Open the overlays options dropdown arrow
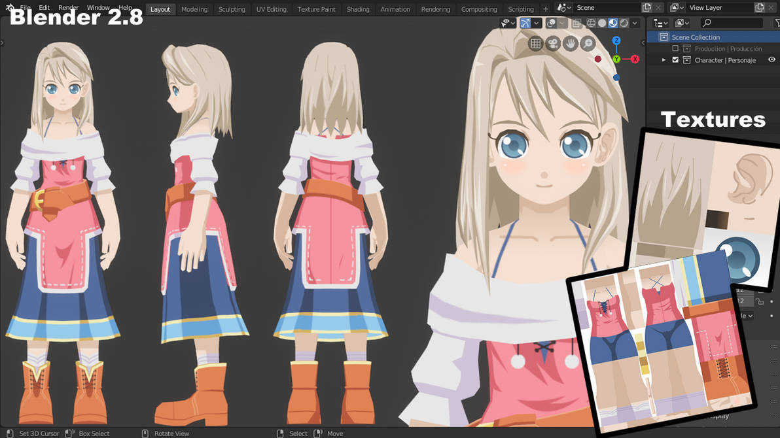The width and height of the screenshot is (780, 438). click(562, 23)
